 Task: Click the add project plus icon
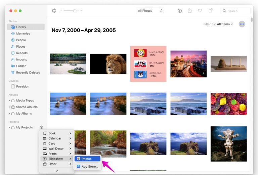(41, 127)
